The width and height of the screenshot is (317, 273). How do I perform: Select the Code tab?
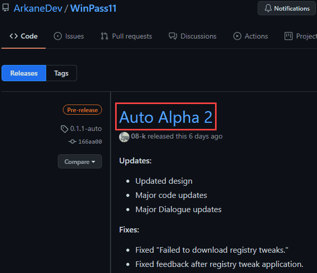[23, 36]
